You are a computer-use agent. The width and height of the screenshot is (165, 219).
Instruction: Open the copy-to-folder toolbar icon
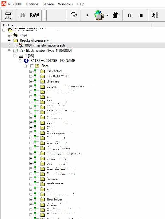point(74,15)
